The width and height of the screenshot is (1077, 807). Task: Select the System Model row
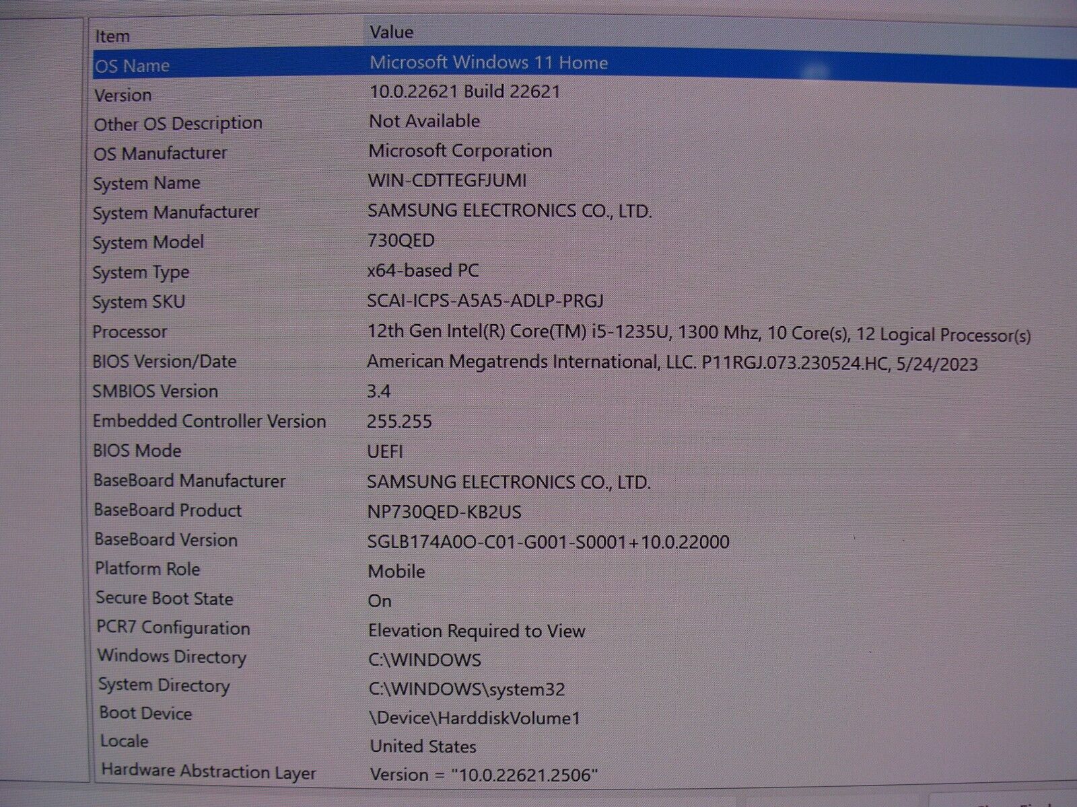pyautogui.click(x=148, y=243)
